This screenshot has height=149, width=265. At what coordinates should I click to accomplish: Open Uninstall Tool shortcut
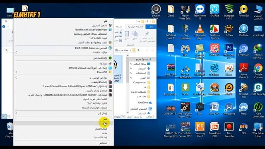[x=243, y=91]
